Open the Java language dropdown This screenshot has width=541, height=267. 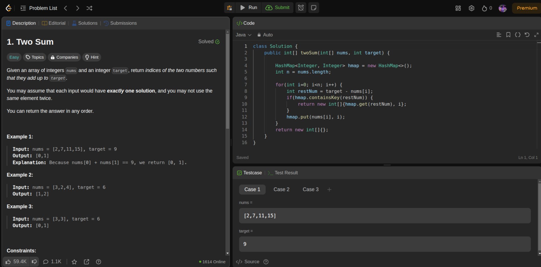243,35
